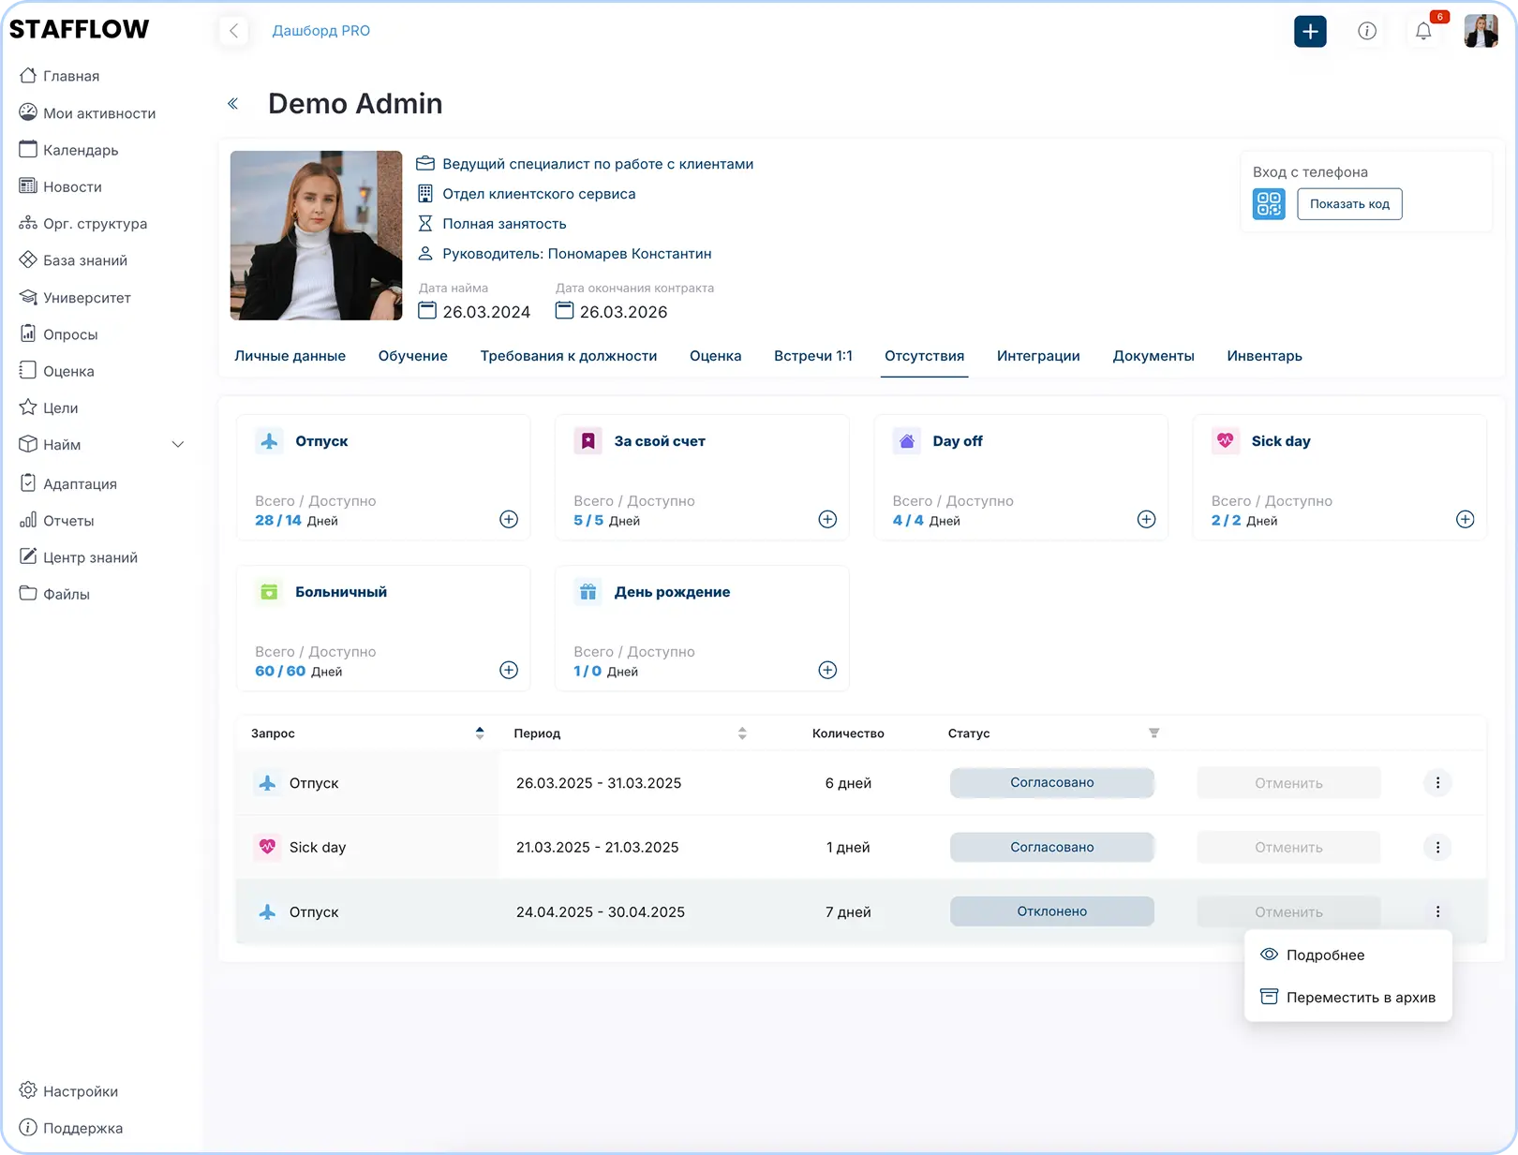Open Дашборд PRO breadcrumb link
This screenshot has height=1155, width=1518.
pyautogui.click(x=320, y=31)
